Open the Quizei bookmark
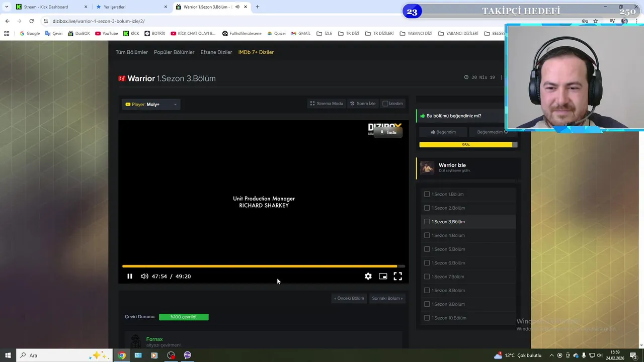Viewport: 644px width, 362px height. point(276,34)
